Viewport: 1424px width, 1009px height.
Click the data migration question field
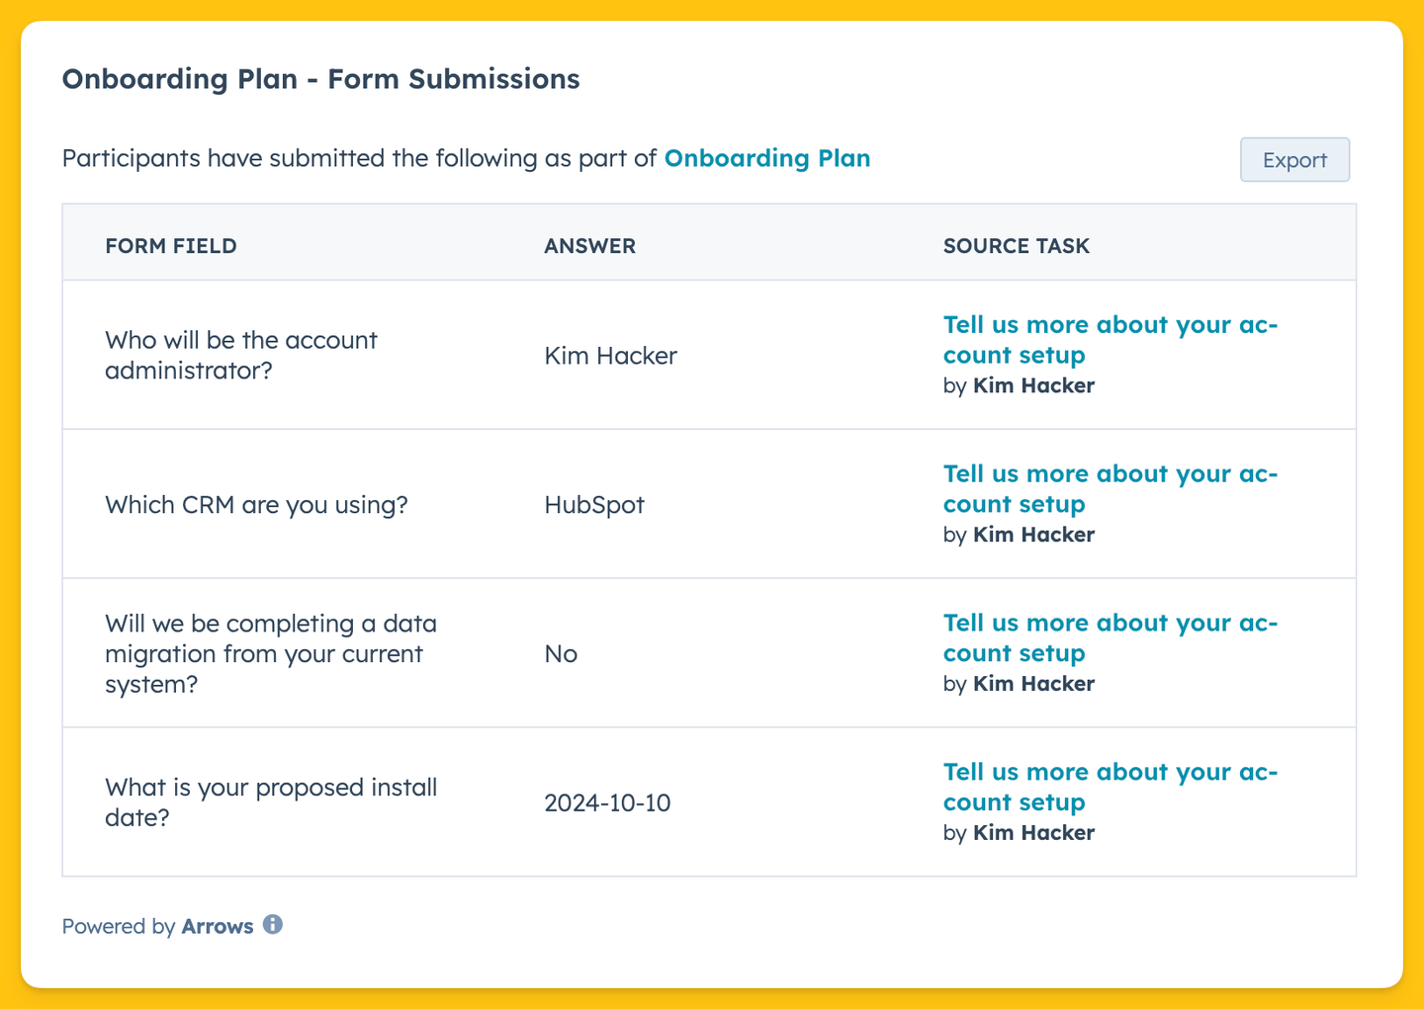click(271, 653)
